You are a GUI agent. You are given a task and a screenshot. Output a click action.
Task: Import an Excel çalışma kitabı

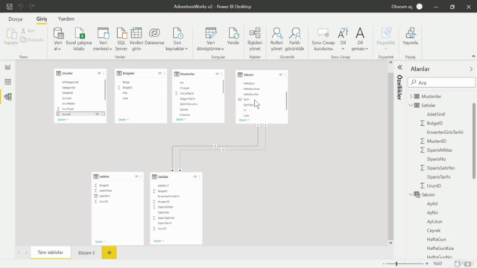click(79, 39)
